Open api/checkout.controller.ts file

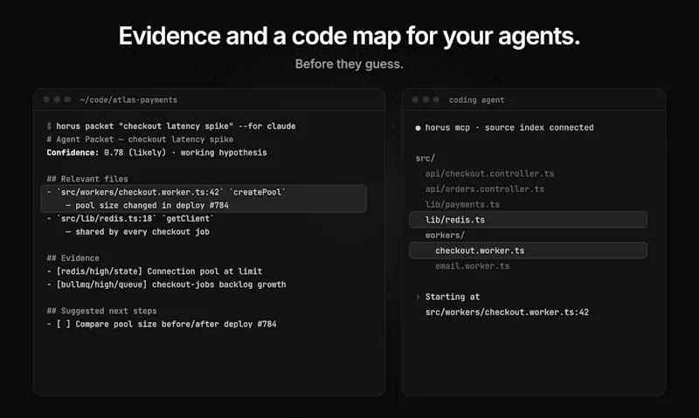(489, 174)
